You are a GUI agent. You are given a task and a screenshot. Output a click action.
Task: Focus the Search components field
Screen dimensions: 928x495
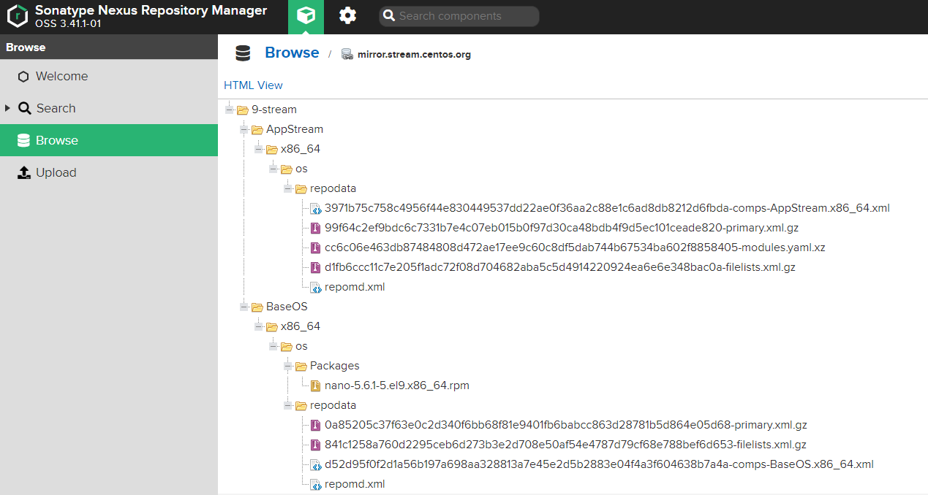point(459,16)
